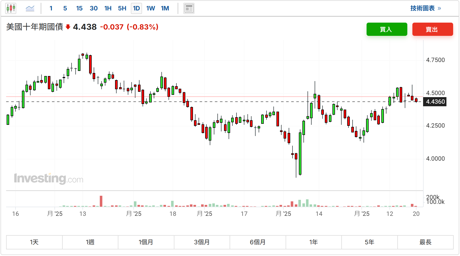Screen dimensions: 460x256
Task: Select the 3個月 time range tab
Action: pos(202,242)
